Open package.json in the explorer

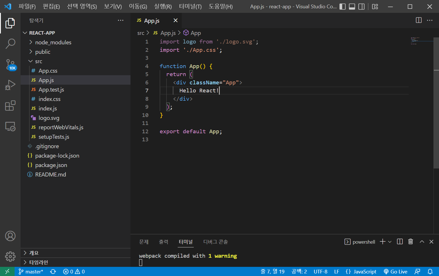pos(76,165)
